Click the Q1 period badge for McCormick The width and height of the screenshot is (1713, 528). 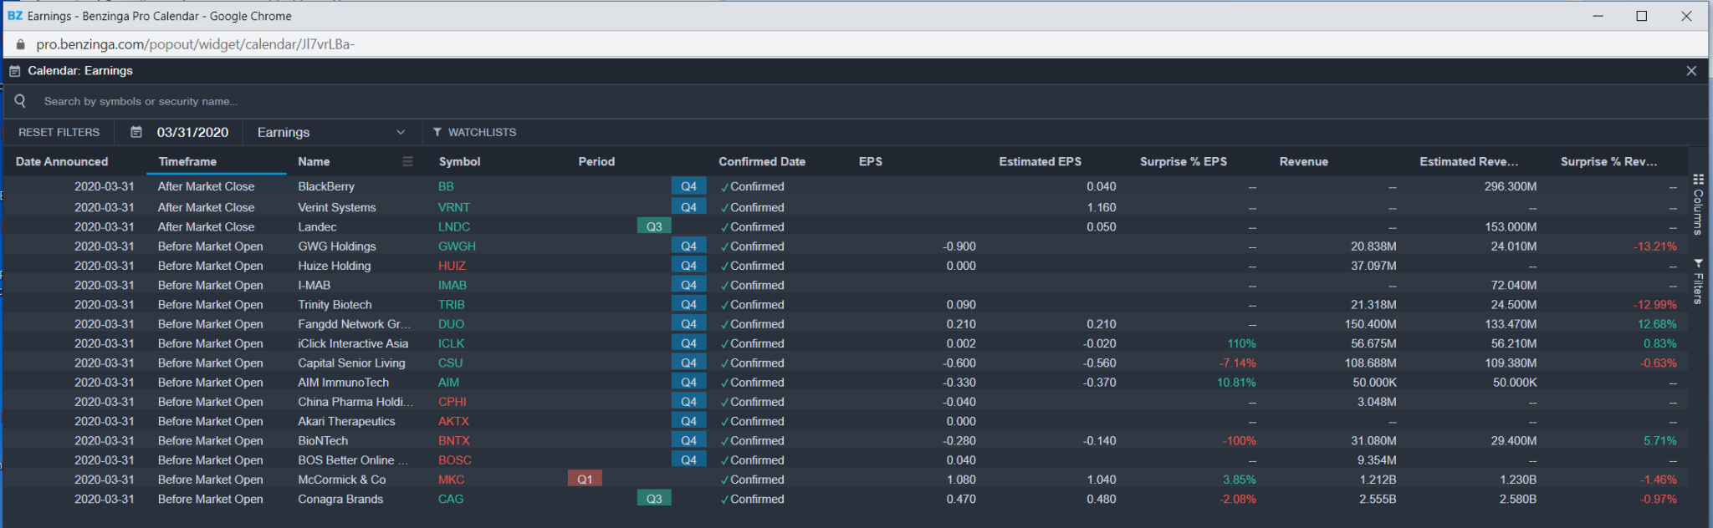(585, 480)
